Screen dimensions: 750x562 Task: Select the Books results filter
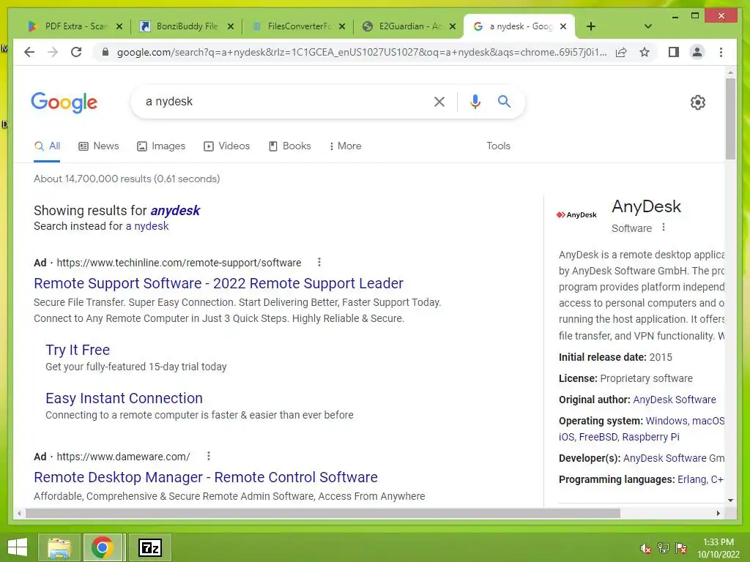tap(290, 146)
